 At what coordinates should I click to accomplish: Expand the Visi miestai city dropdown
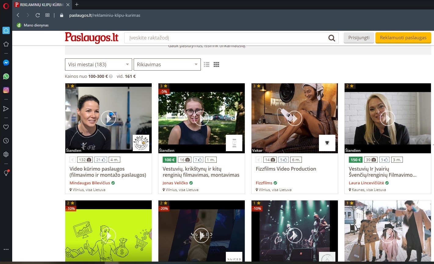click(98, 64)
